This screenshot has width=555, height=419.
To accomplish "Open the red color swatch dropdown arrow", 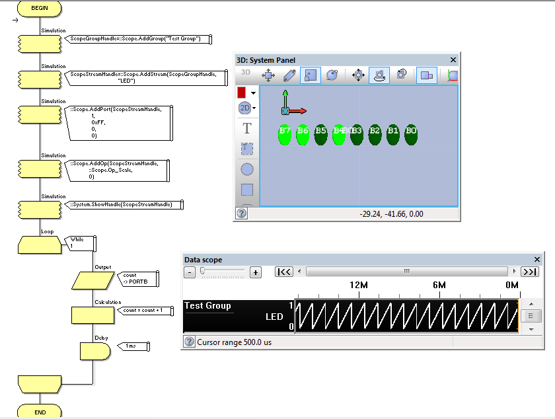I will (254, 93).
